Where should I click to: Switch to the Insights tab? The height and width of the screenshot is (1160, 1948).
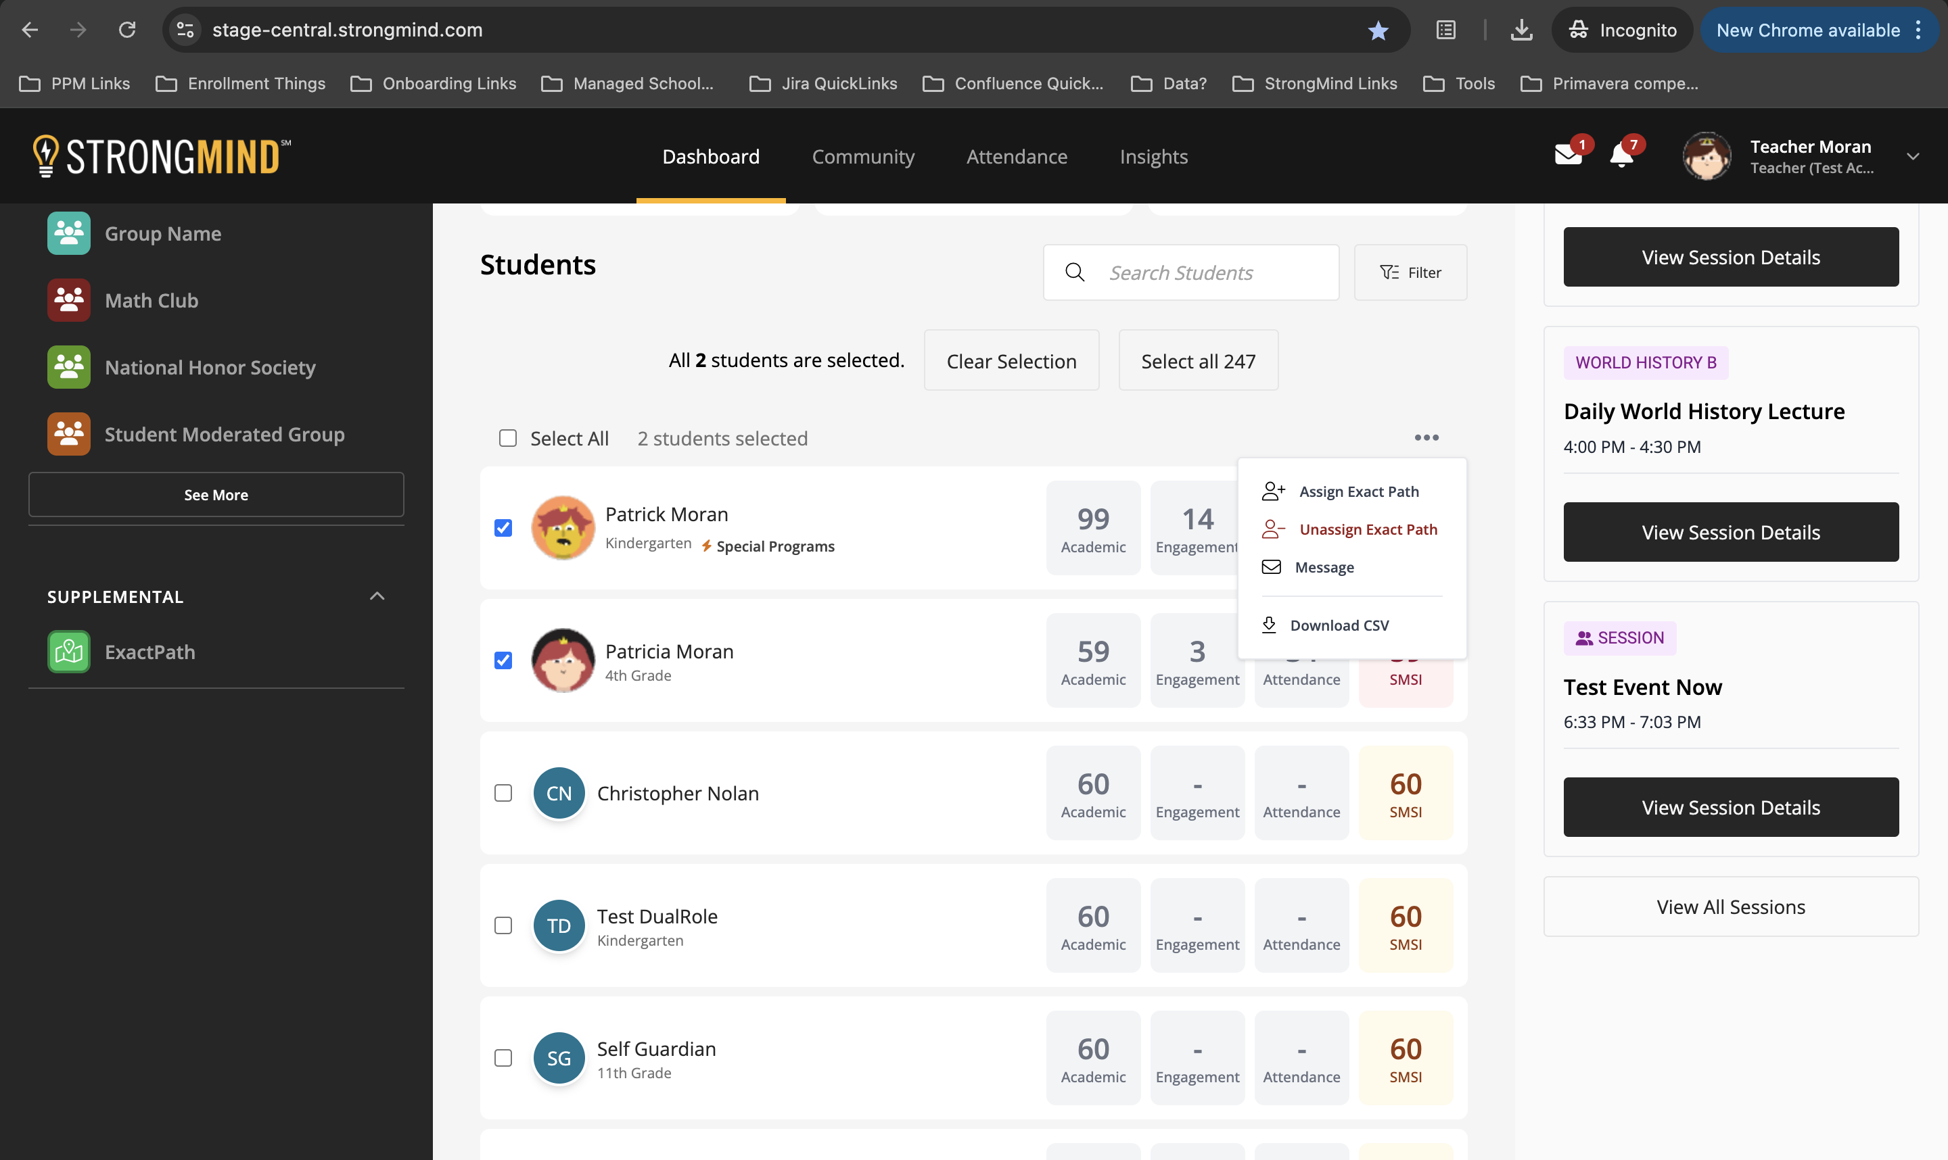[x=1153, y=156]
